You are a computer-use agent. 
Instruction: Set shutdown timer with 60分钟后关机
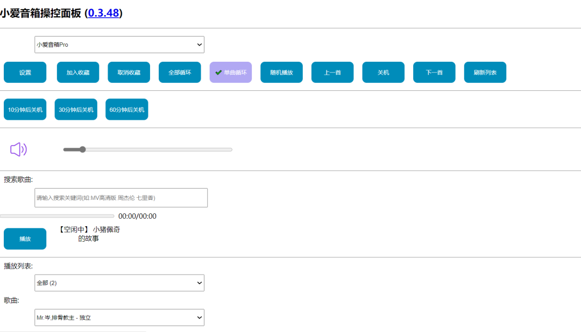point(127,110)
